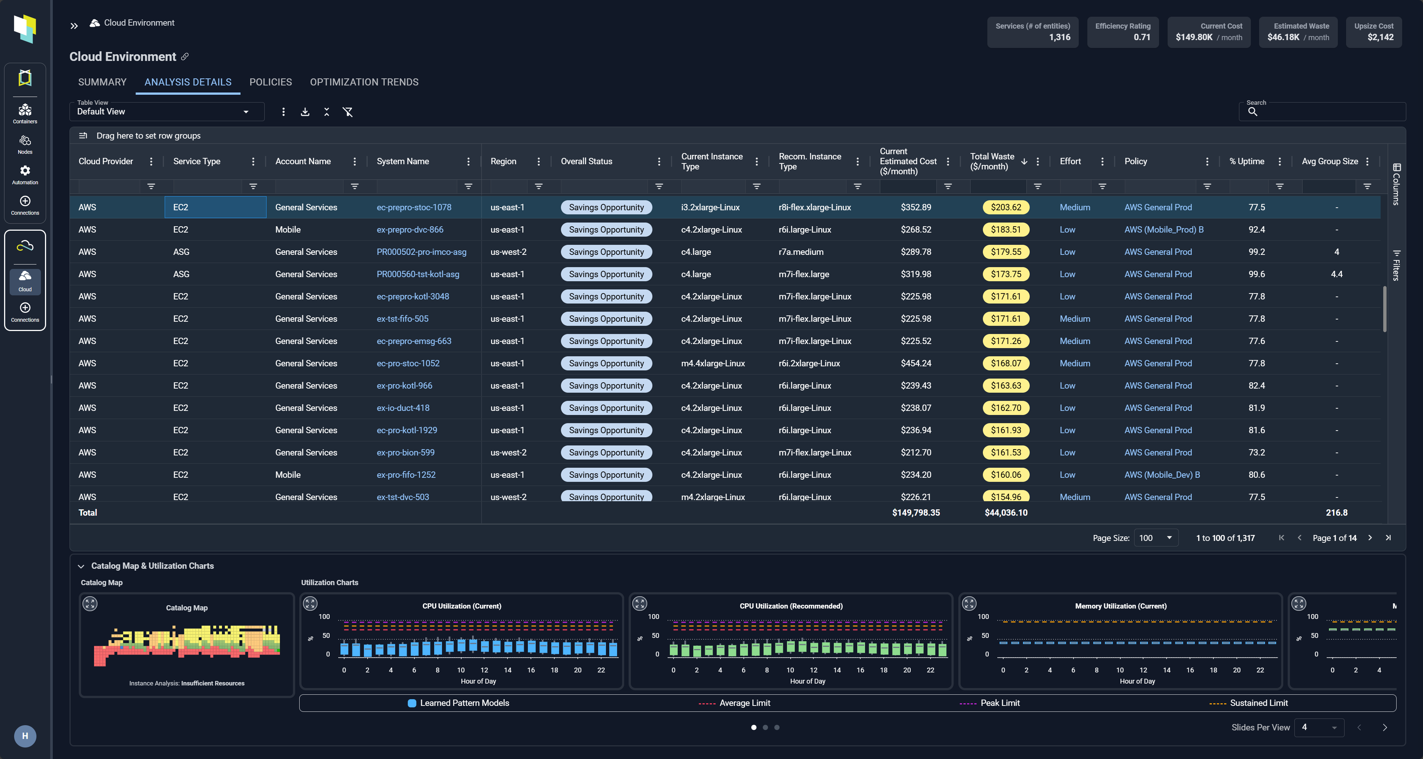Open Total Waste column sort toggle
The width and height of the screenshot is (1423, 759).
point(1024,161)
